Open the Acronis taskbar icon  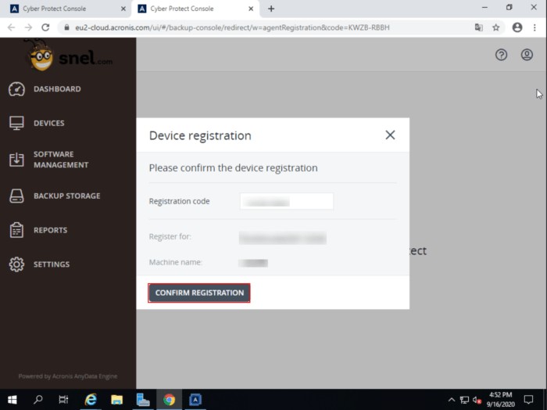tap(195, 400)
